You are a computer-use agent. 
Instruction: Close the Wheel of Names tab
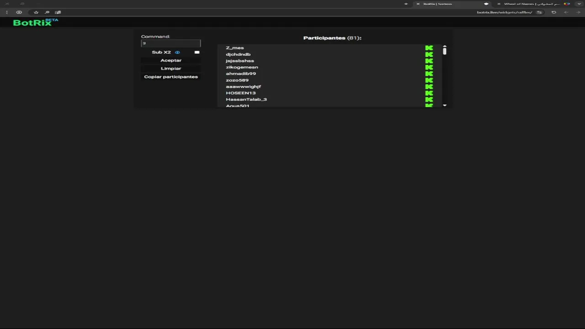[x=499, y=4]
